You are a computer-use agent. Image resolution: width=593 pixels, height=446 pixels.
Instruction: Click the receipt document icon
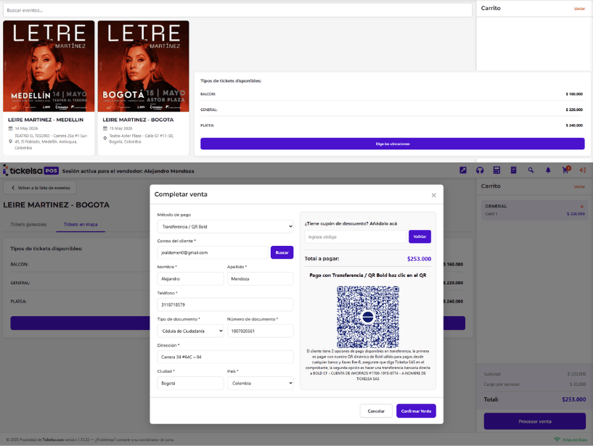pos(513,170)
